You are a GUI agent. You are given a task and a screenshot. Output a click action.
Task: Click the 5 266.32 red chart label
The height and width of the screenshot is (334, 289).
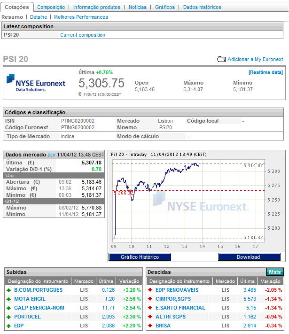[124, 193]
